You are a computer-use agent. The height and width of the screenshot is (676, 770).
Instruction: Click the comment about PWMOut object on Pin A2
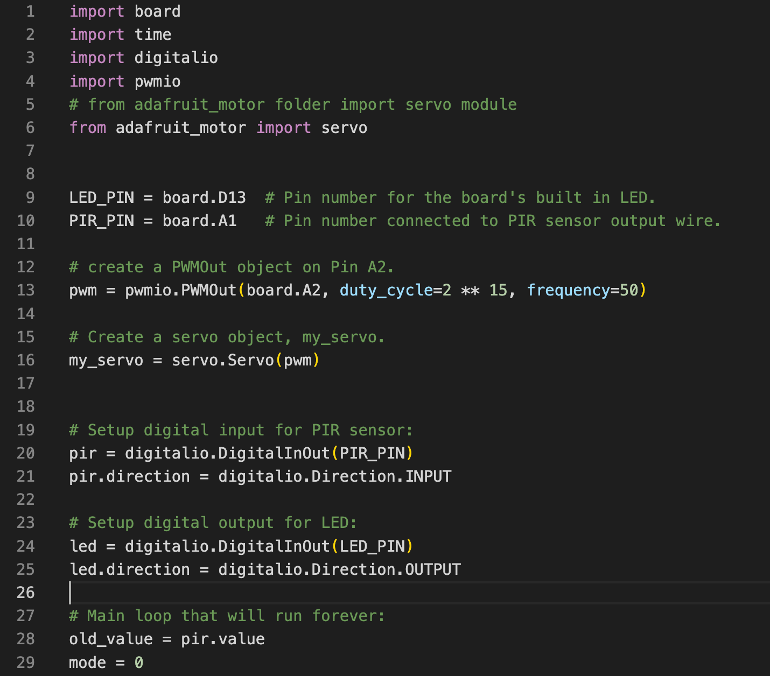click(x=232, y=267)
